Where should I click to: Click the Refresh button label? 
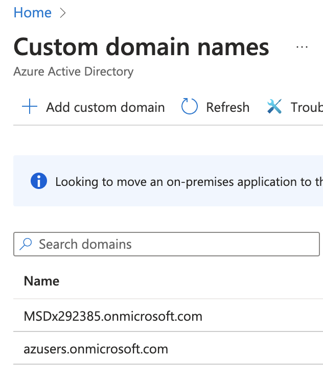tap(227, 107)
